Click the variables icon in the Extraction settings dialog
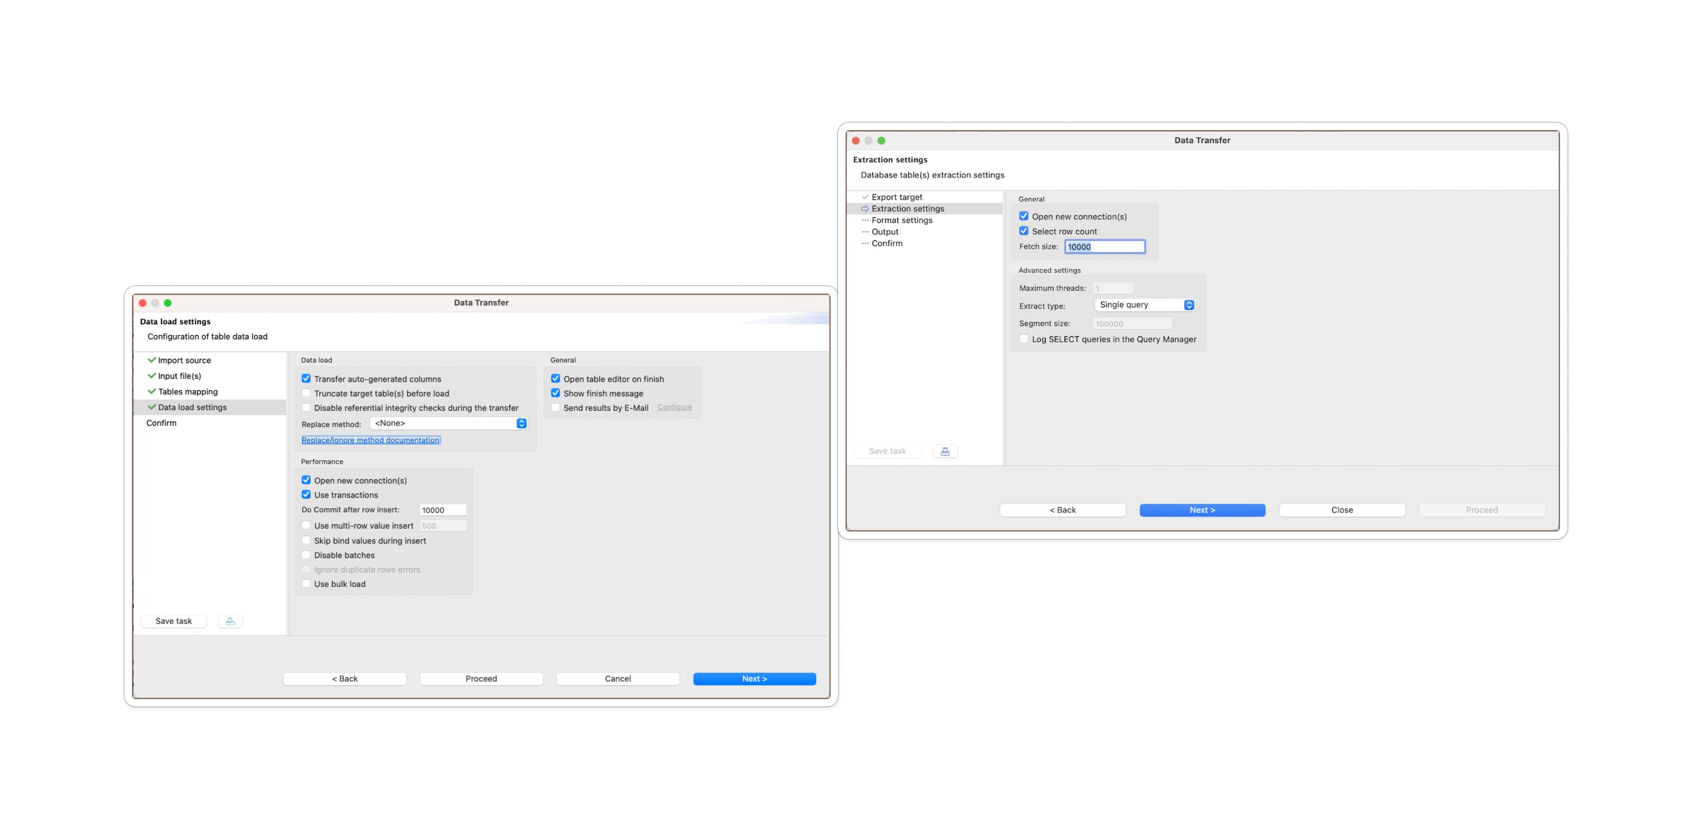Screen dimensions: 1692x833 pos(945,451)
